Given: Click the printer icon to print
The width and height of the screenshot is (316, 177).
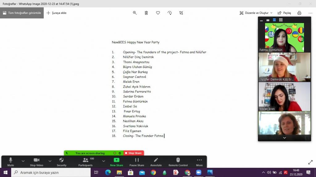Looking at the screenshot, I should pyautogui.click(x=299, y=13).
